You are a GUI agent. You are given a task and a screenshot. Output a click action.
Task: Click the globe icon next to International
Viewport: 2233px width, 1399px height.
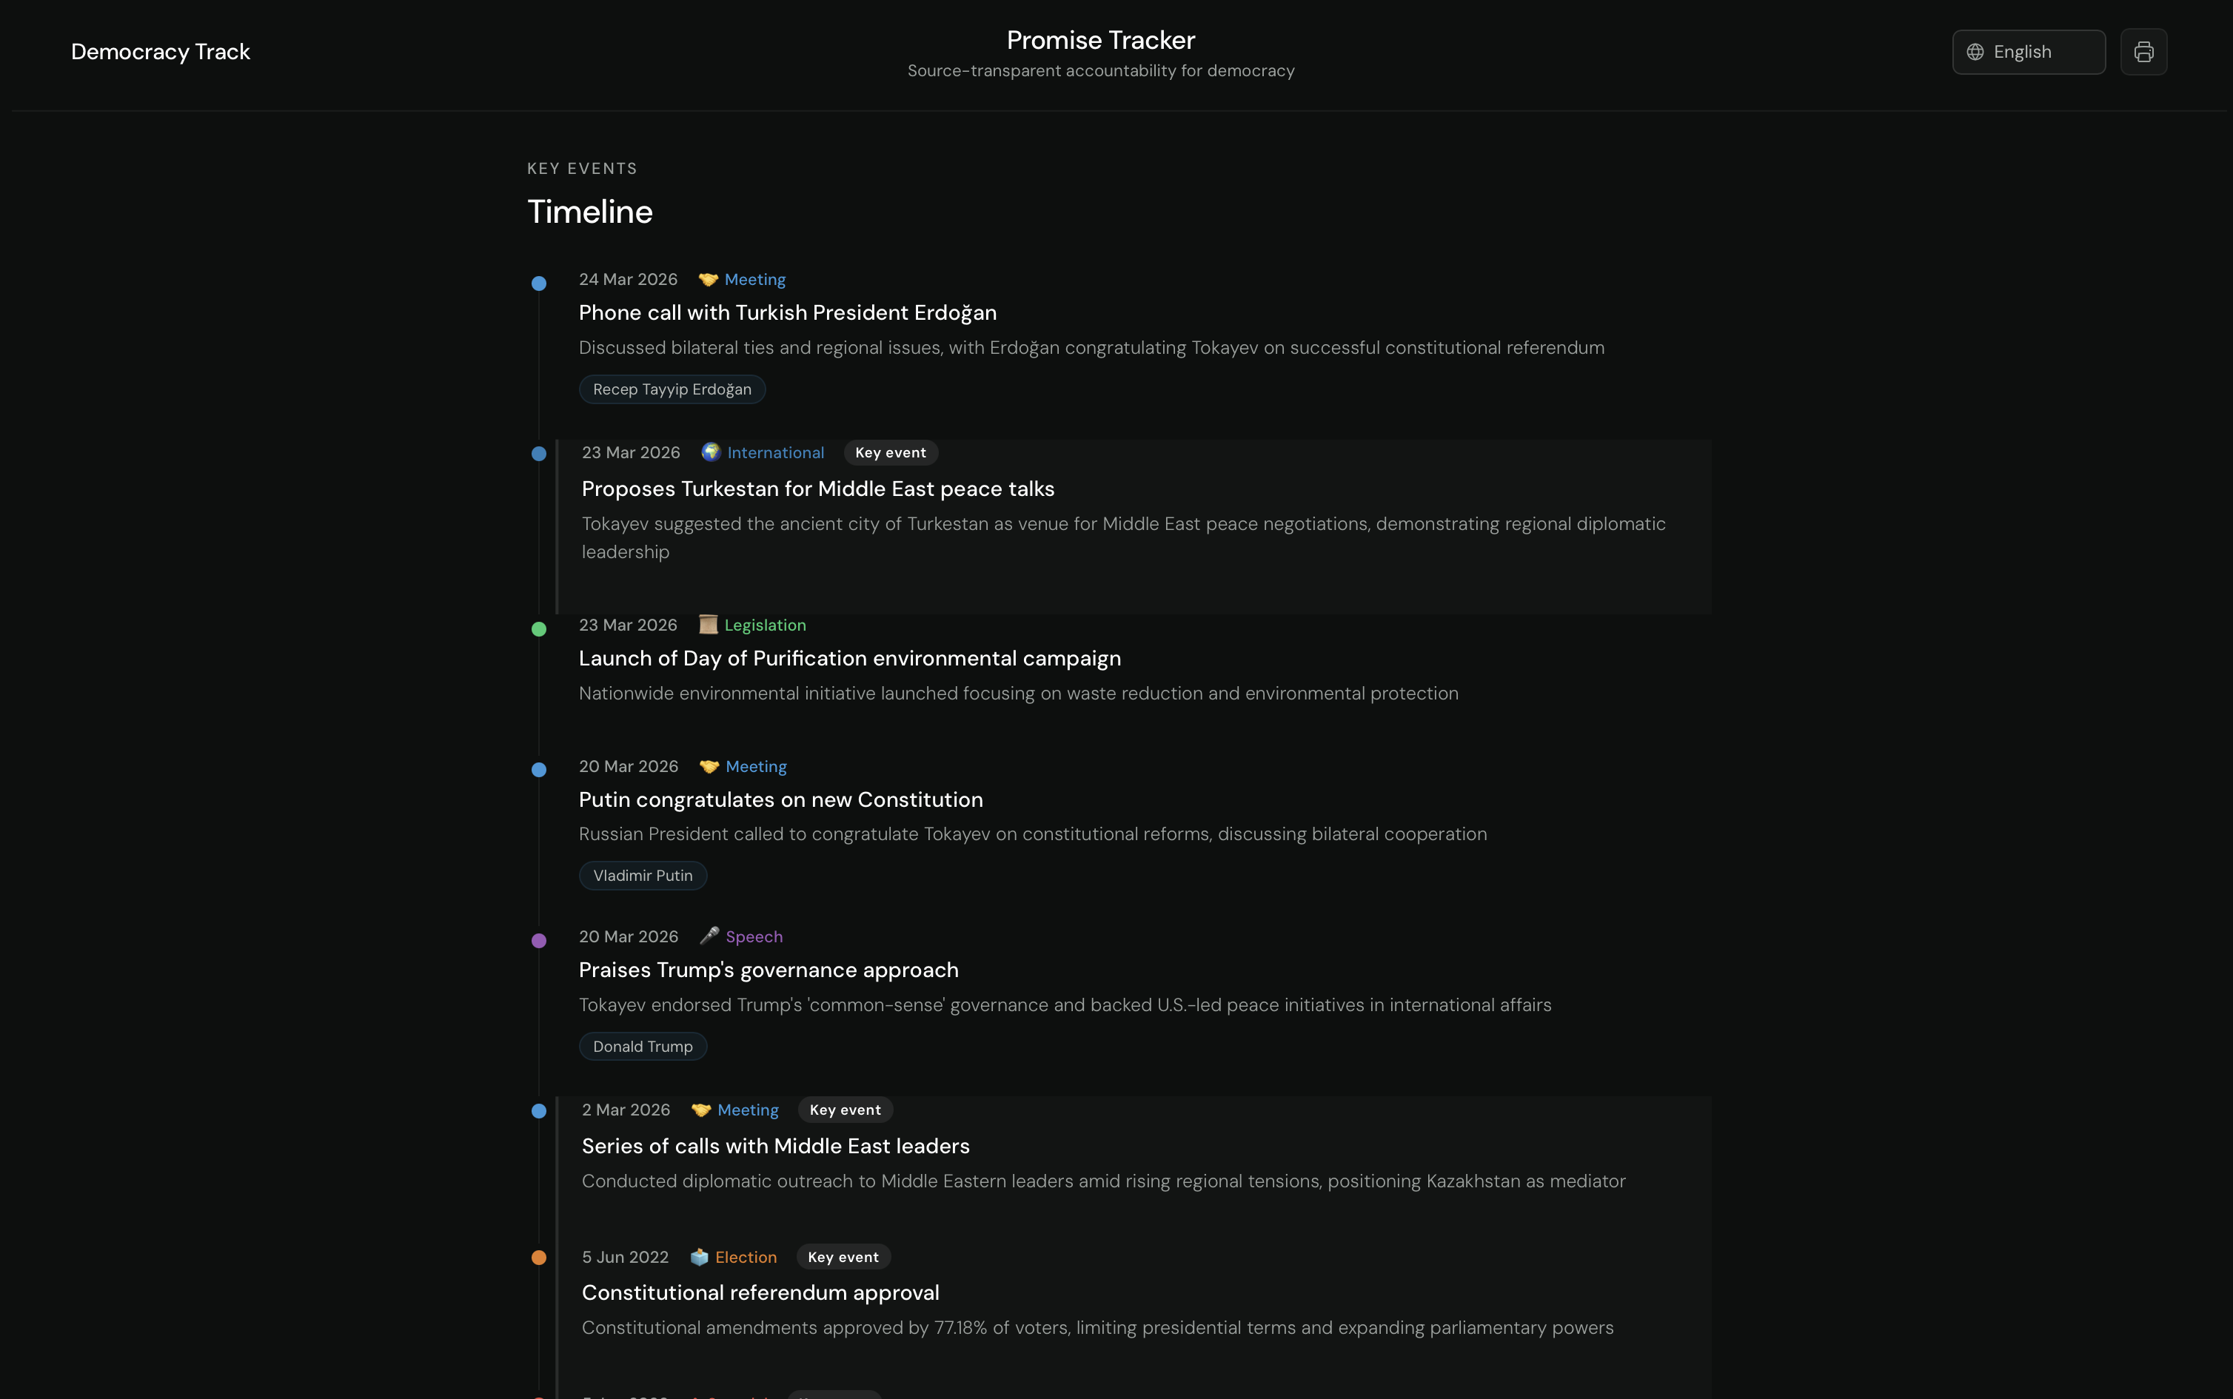[711, 452]
